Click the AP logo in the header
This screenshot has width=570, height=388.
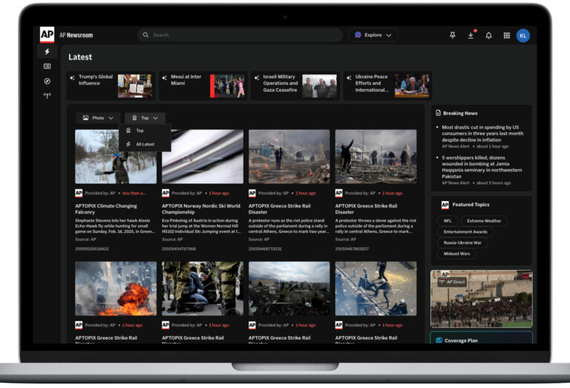(47, 35)
